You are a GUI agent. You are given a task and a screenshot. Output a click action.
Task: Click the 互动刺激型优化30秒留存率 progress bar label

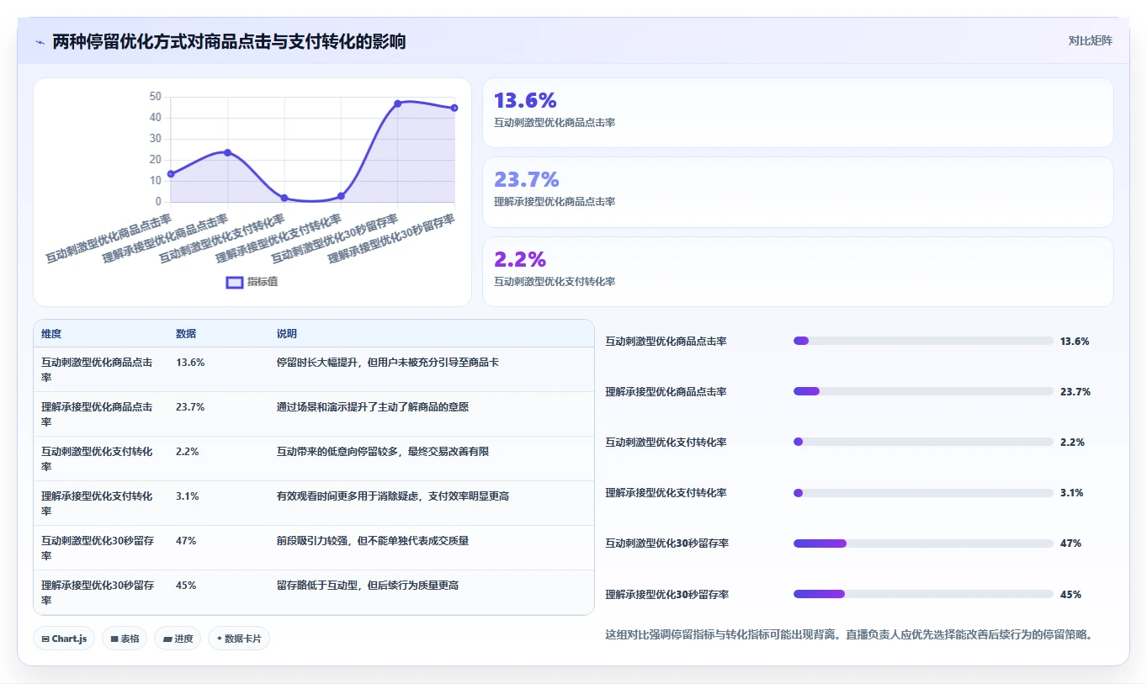(x=667, y=543)
